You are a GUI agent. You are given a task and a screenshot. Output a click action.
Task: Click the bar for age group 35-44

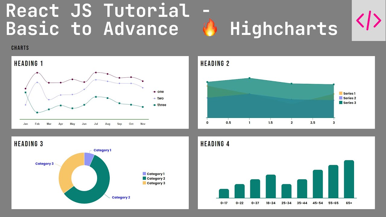302,189
